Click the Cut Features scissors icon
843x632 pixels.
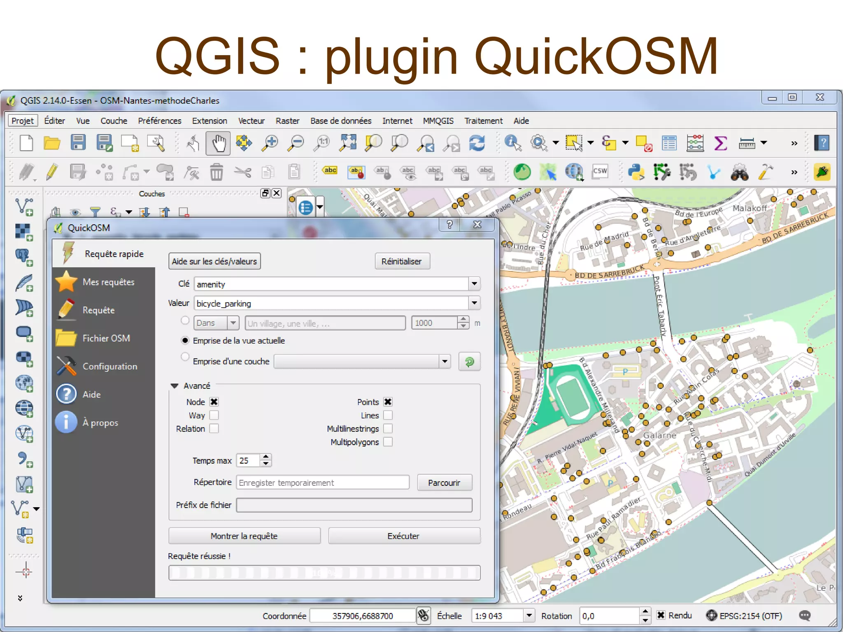pos(242,172)
